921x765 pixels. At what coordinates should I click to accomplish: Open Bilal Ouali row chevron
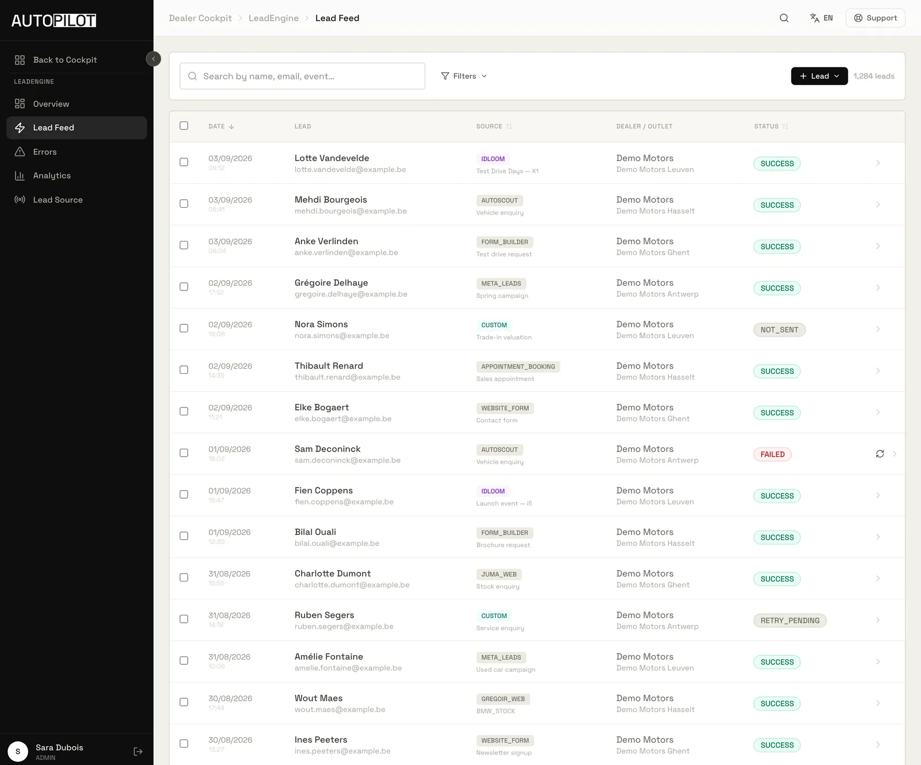pos(878,537)
